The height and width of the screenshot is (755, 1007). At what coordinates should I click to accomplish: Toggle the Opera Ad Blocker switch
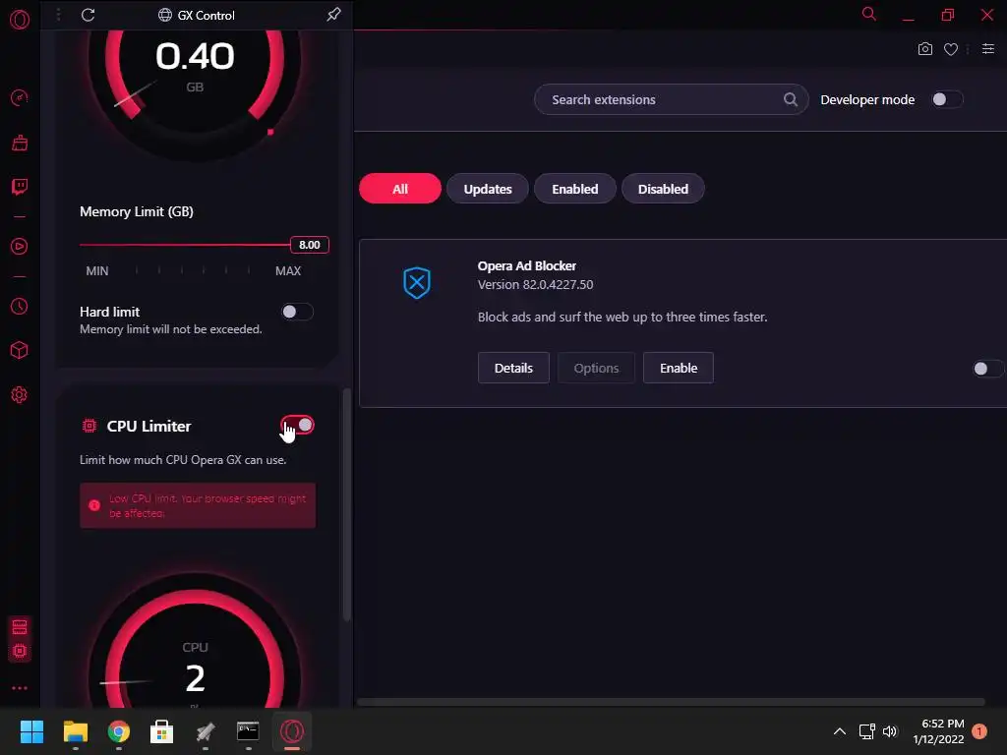point(987,369)
